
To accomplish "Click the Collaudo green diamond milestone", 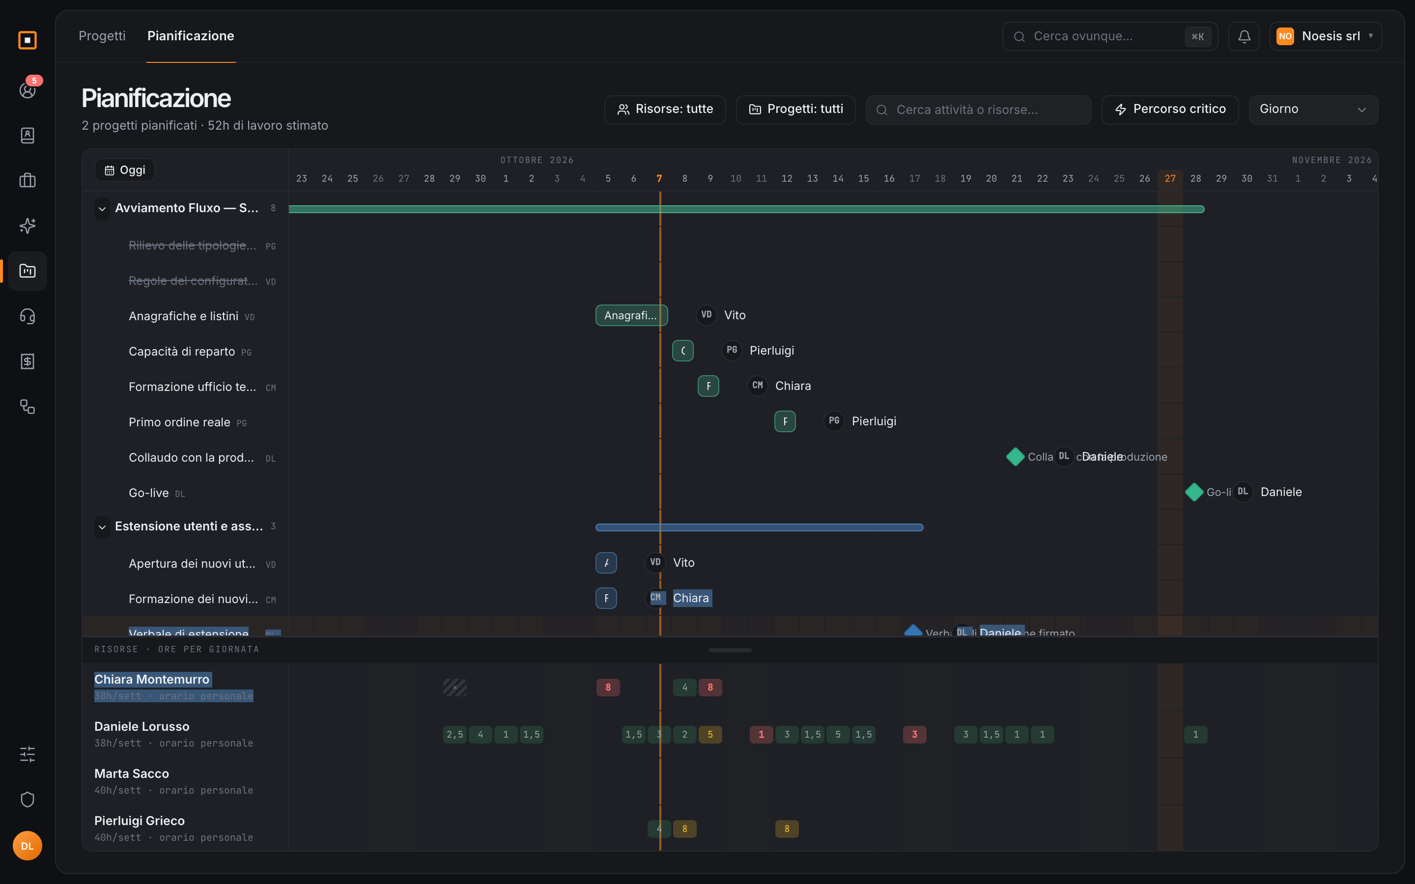I will click(1016, 457).
